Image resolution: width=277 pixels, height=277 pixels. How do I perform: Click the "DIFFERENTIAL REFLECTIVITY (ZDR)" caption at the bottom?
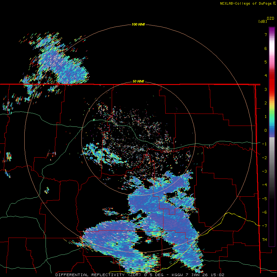click(98, 275)
